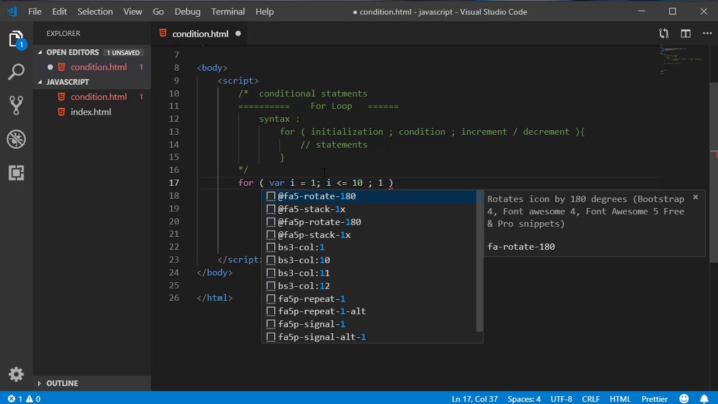Viewport: 718px width, 404px height.
Task: Click Ln 17, Col 37 cursor position
Action: [x=475, y=399]
